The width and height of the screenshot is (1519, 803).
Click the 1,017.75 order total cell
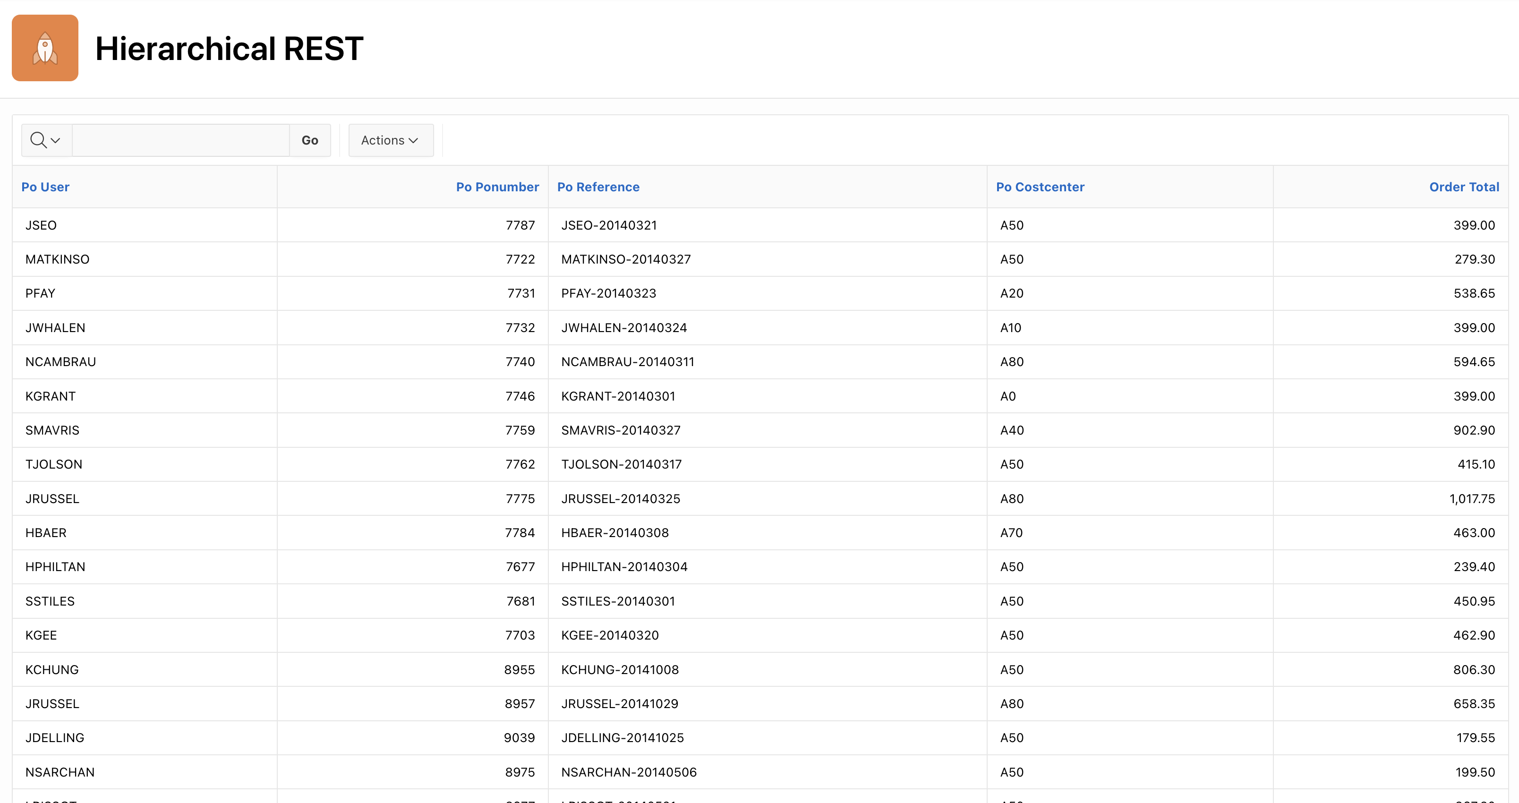point(1472,499)
